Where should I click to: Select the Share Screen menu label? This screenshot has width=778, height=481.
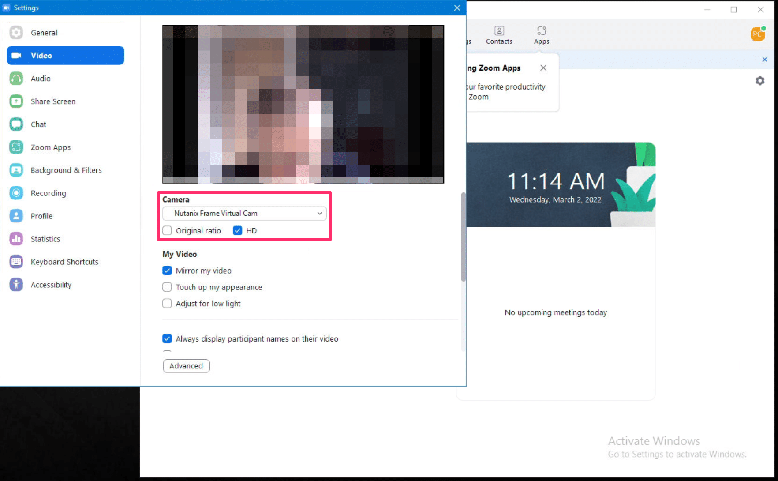tap(53, 101)
